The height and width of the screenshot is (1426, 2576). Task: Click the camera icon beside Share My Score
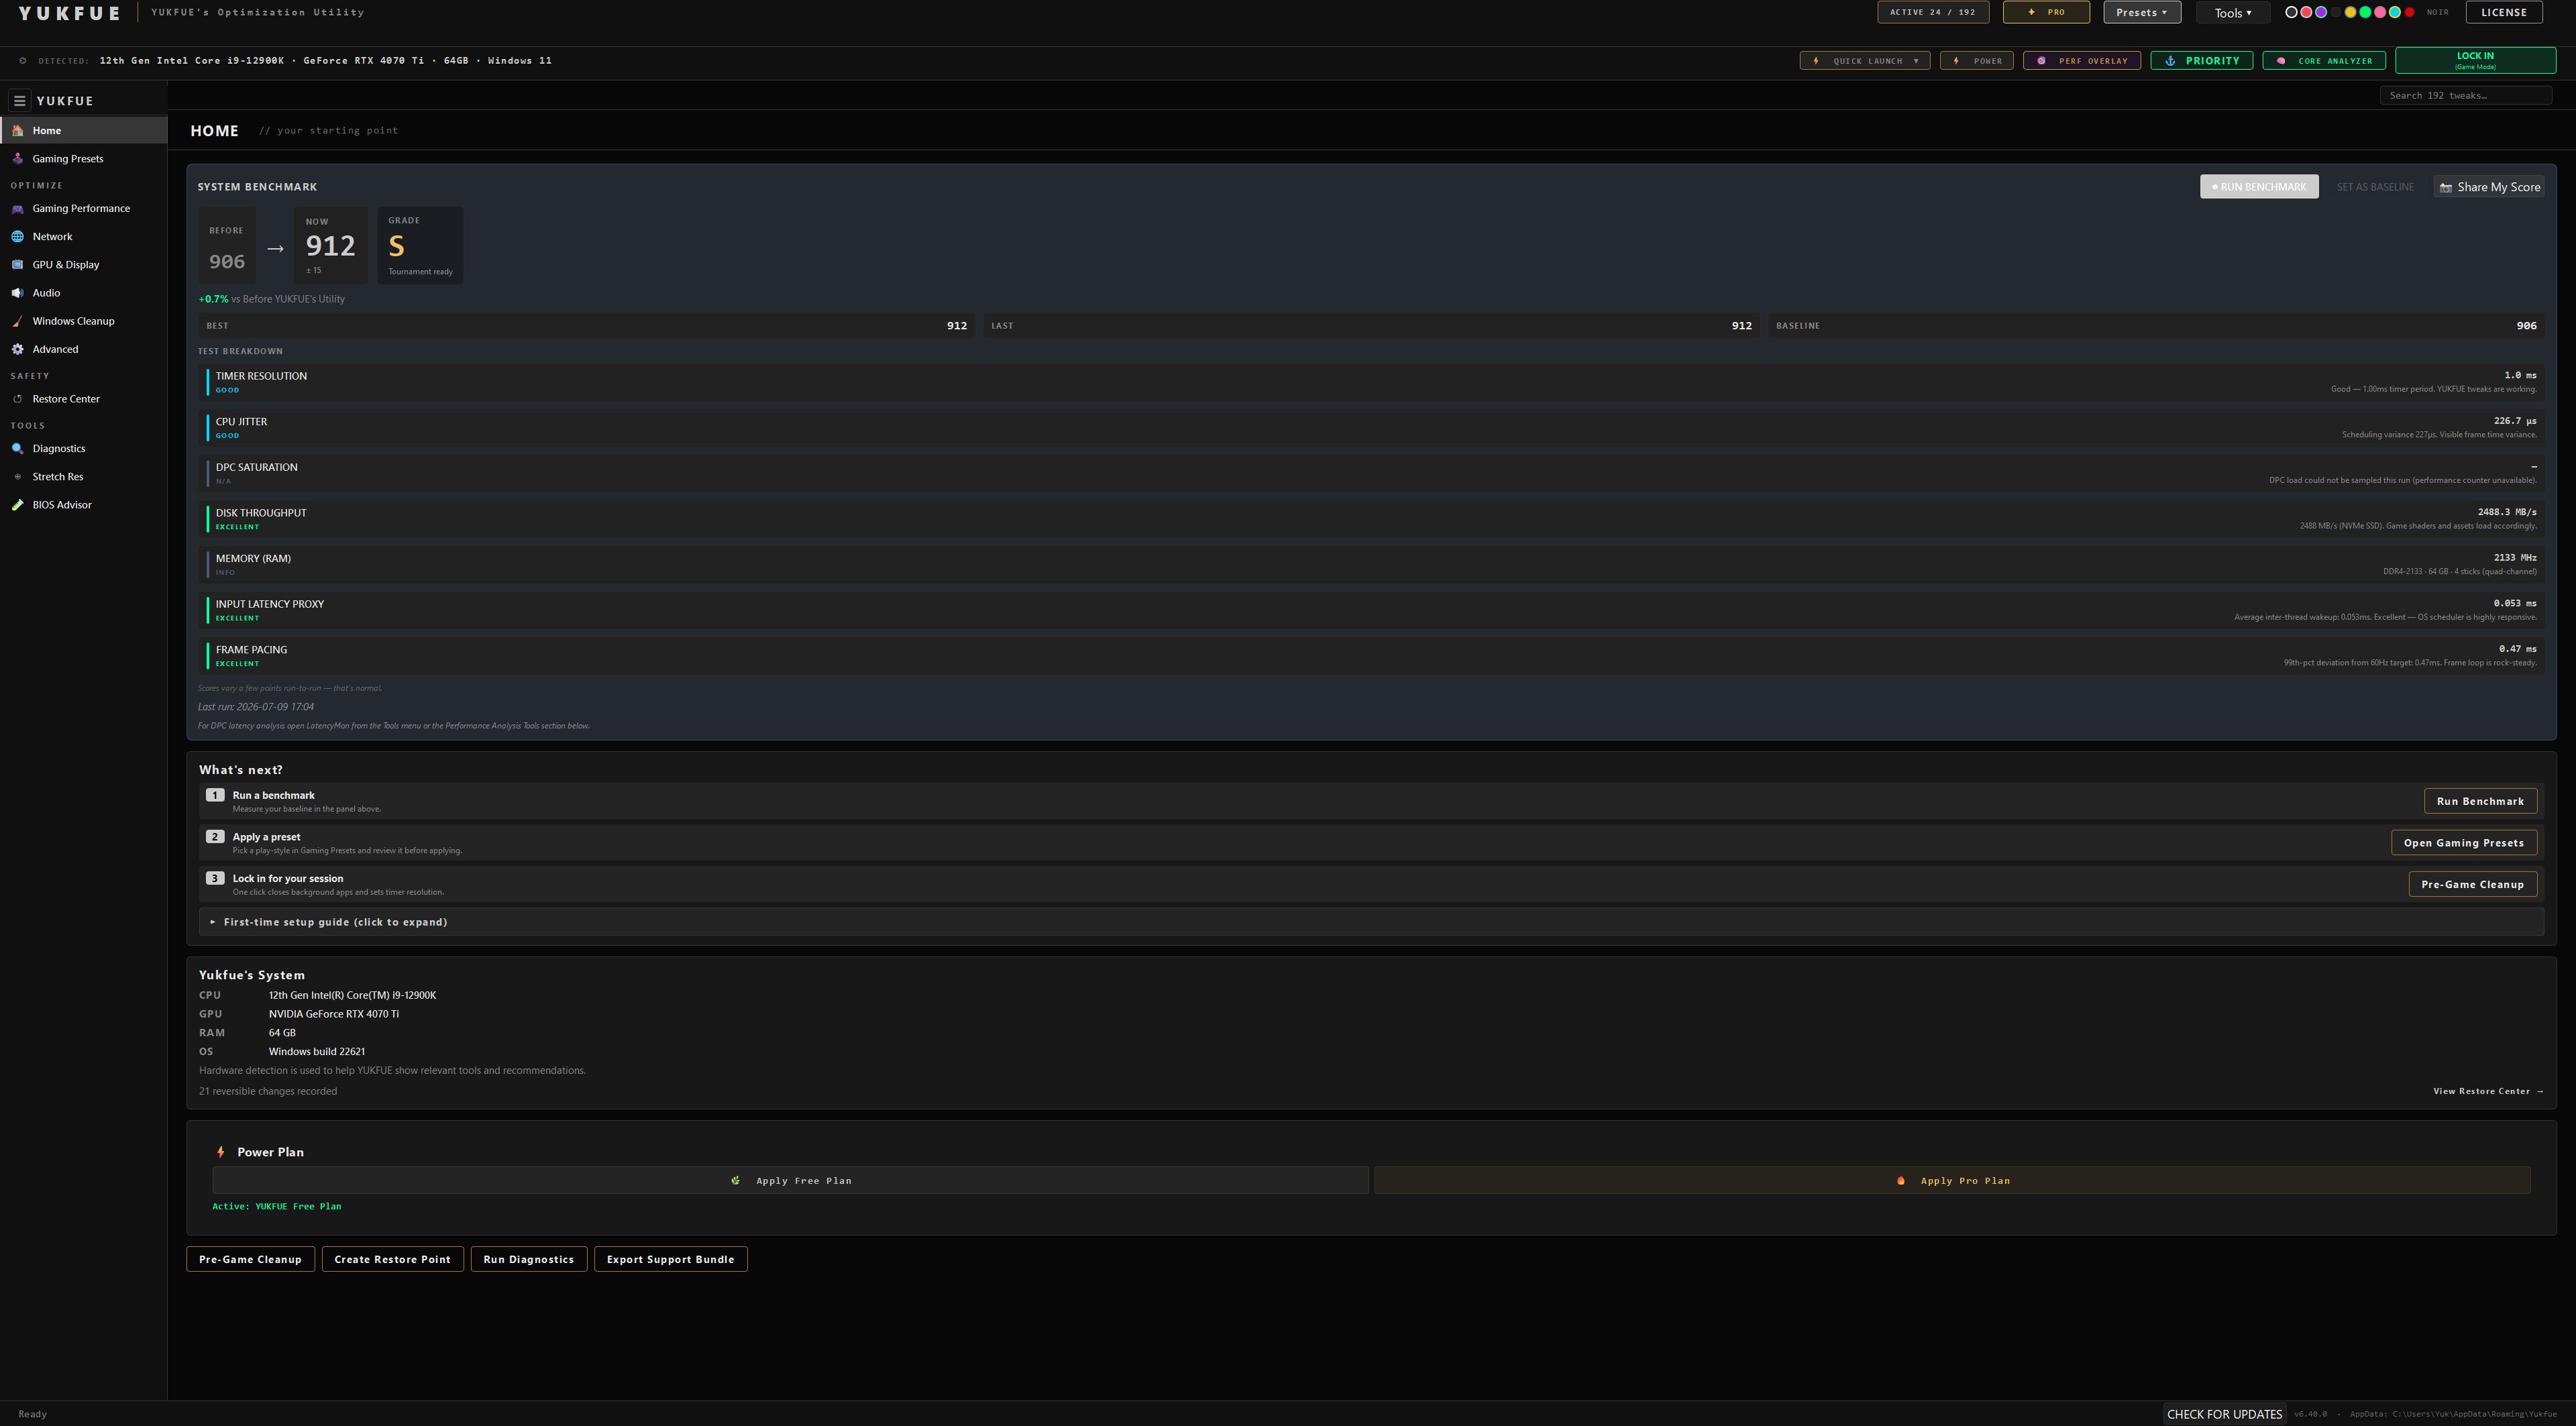point(2446,187)
